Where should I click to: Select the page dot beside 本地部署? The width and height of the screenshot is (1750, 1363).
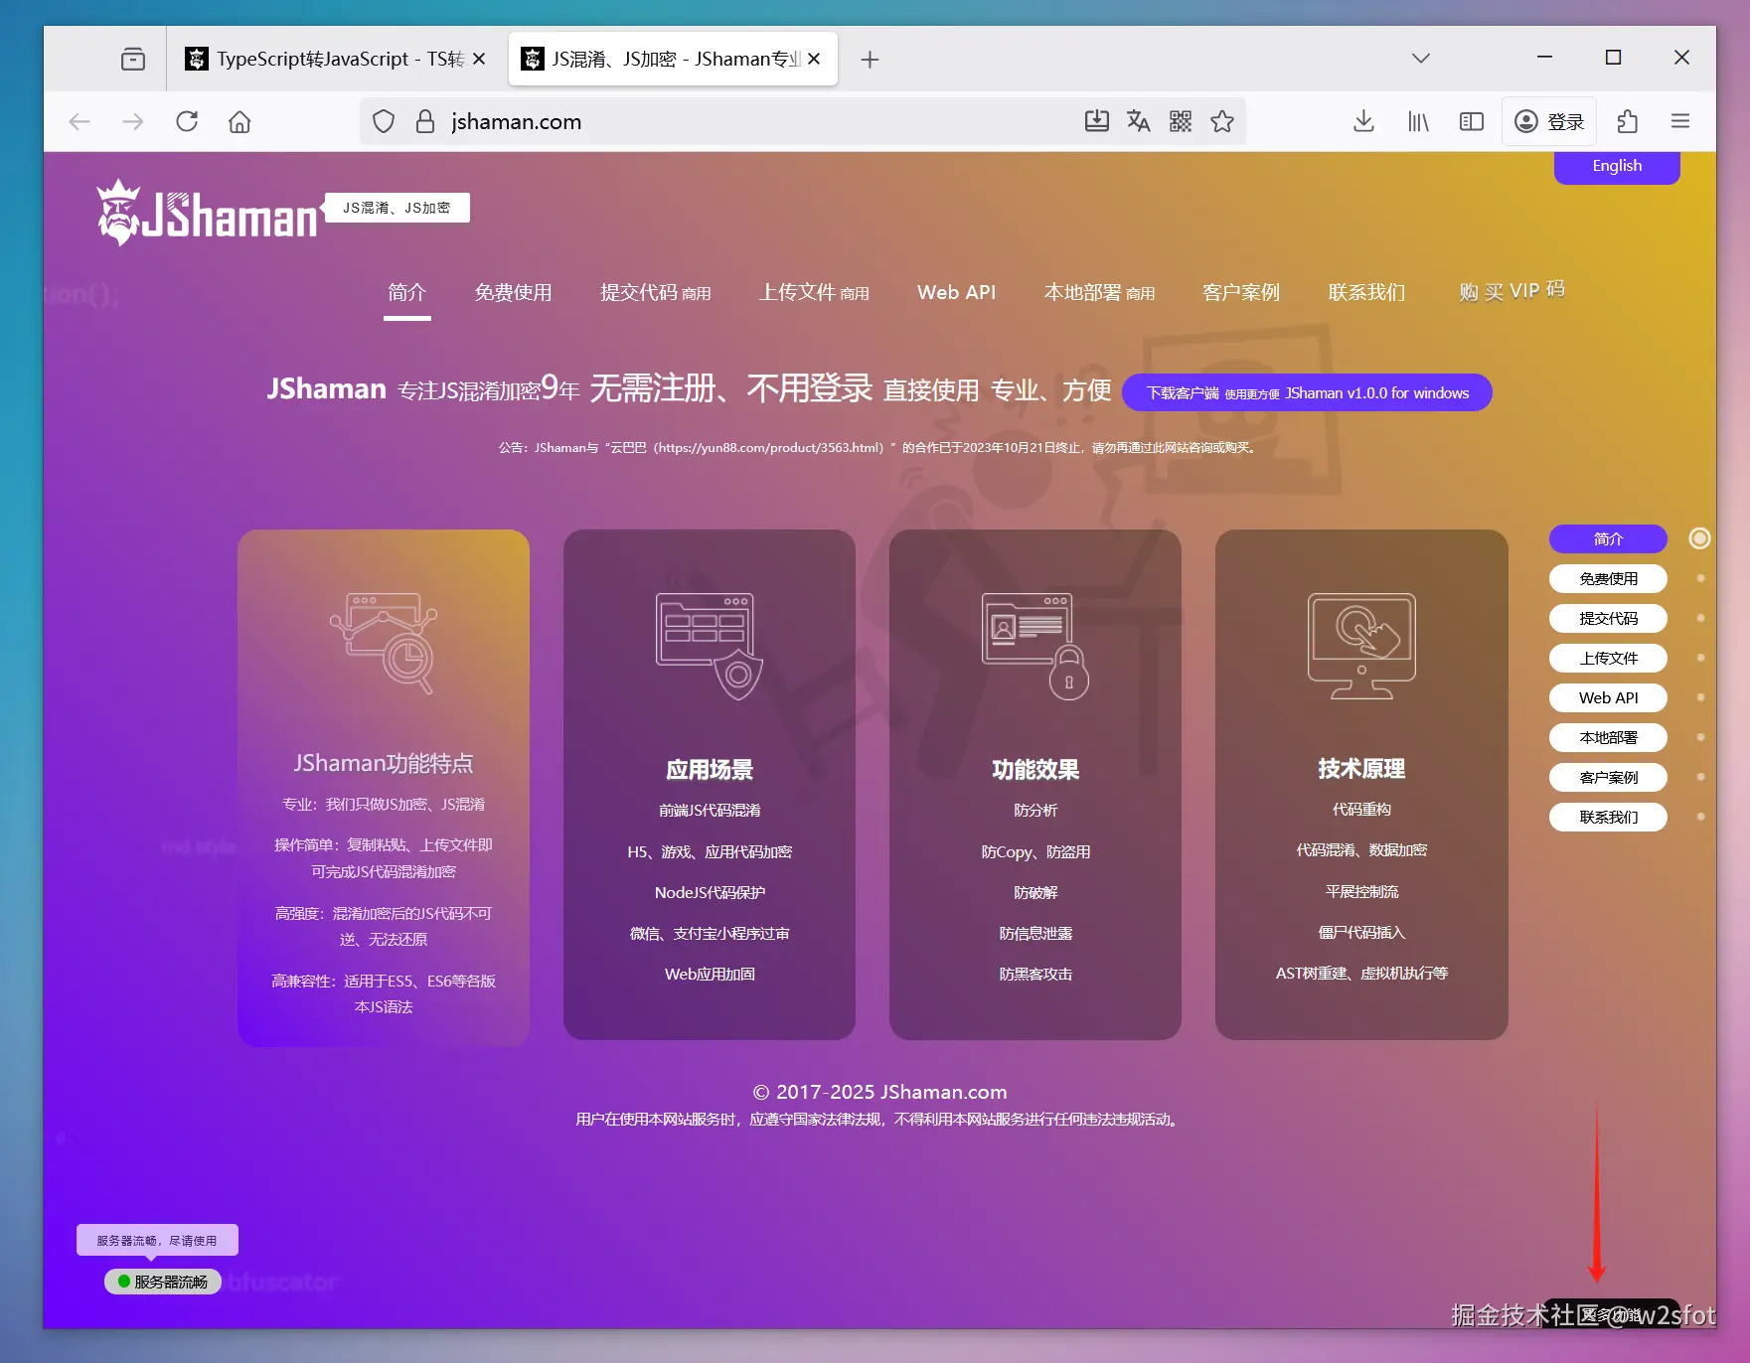[x=1700, y=737]
